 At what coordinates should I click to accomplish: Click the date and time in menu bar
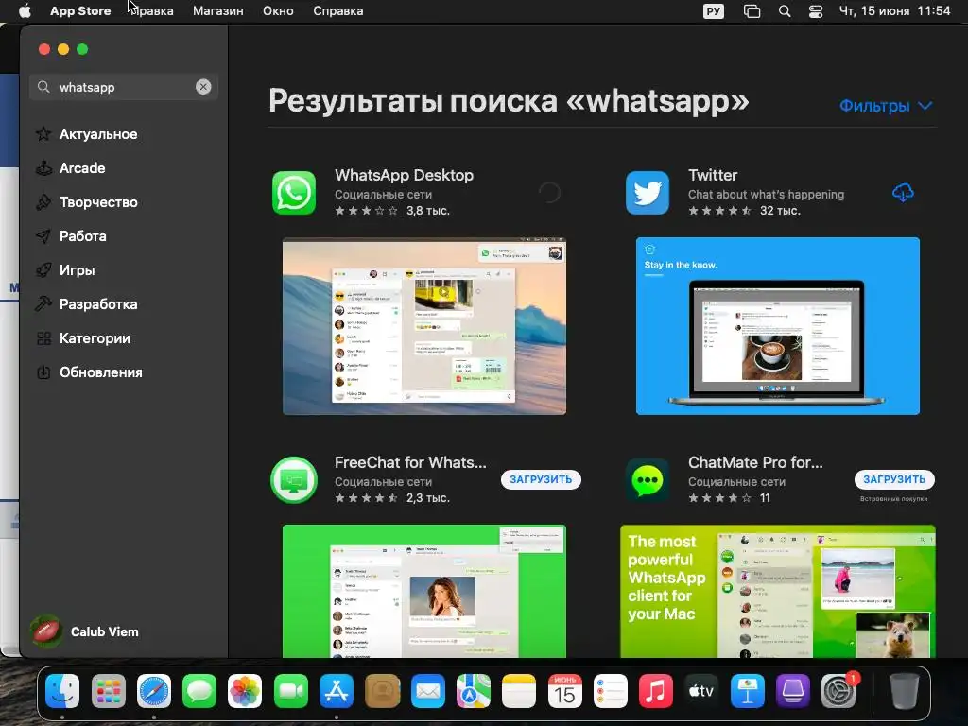coord(894,11)
